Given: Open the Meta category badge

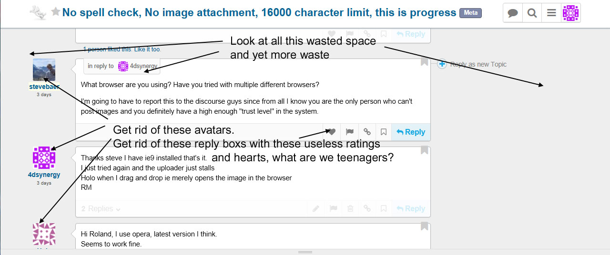Looking at the screenshot, I should (470, 13).
